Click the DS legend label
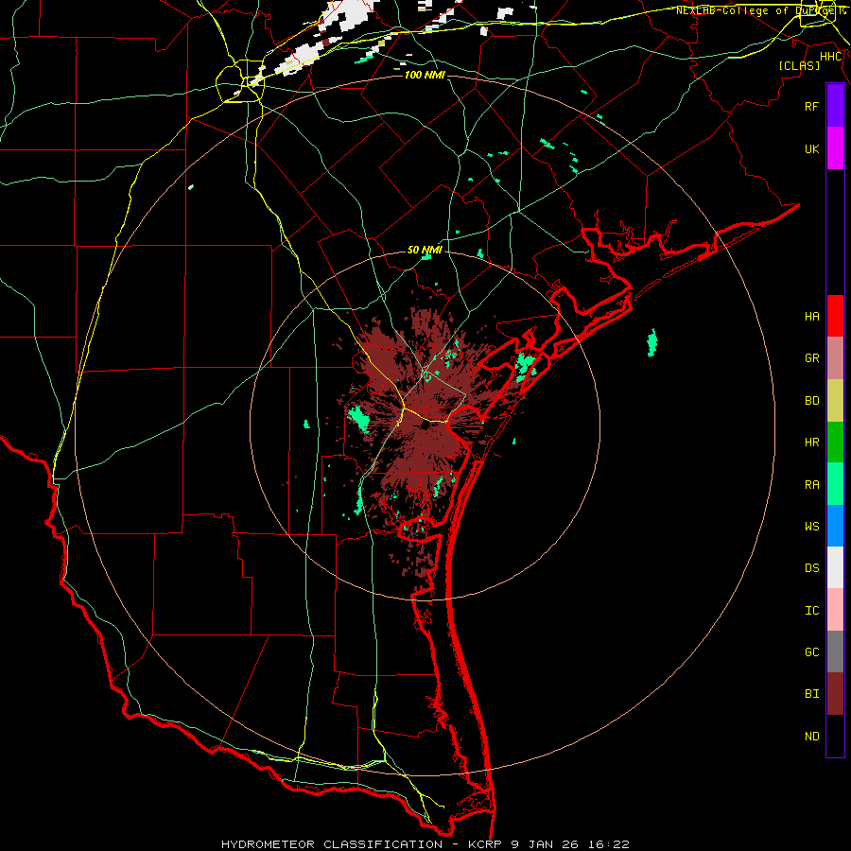Viewport: 851px width, 851px height. tap(811, 568)
